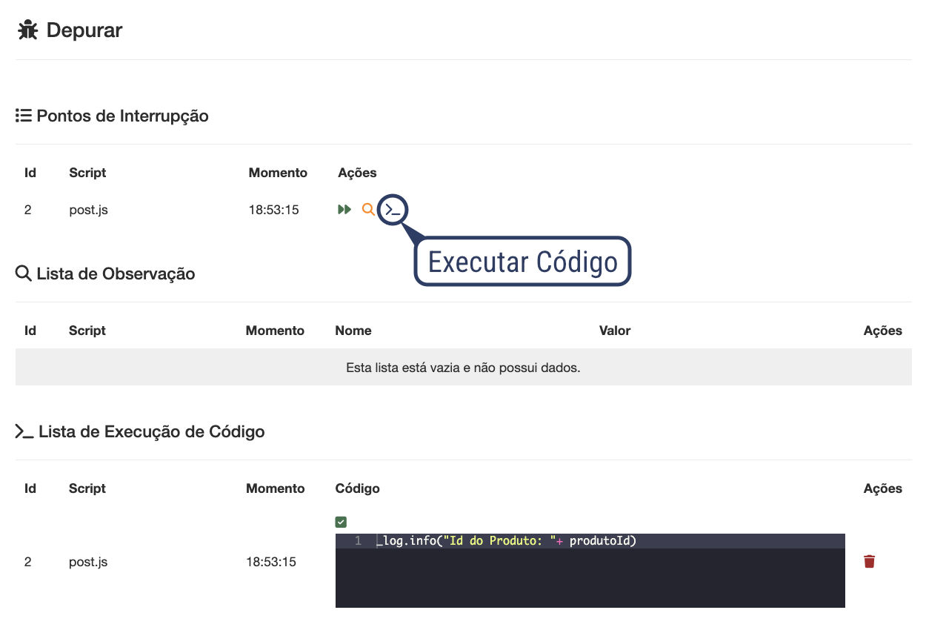
Task: Click Nome column header in watch list
Action: tap(353, 331)
